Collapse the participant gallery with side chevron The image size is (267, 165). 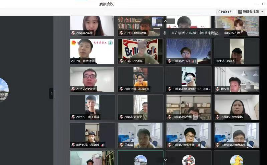tap(51, 93)
